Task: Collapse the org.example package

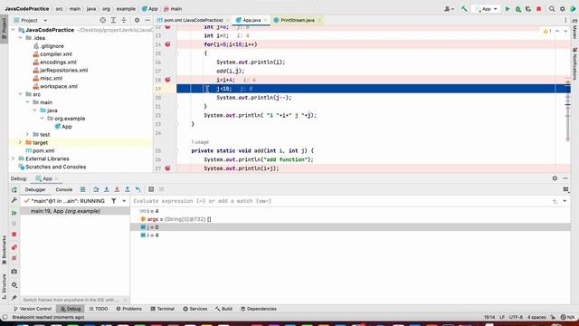Action: 43,119
